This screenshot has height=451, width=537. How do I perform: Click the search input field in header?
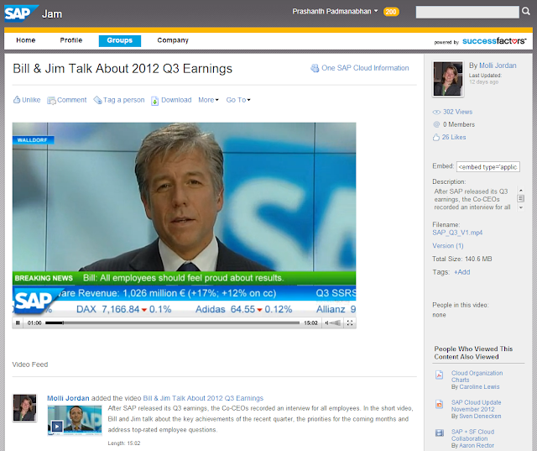point(467,12)
